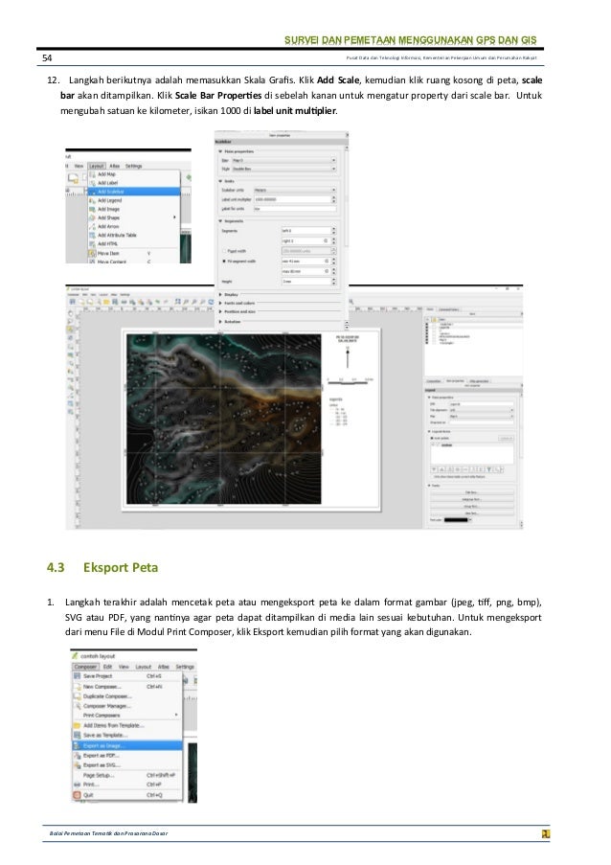The width and height of the screenshot is (611, 865).
Task: Open the Settings menu beside Atlas
Action: (133, 166)
